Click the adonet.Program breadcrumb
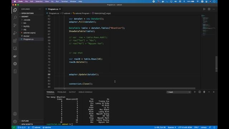The width and height of the screenshot is (229, 129). [x=81, y=13]
